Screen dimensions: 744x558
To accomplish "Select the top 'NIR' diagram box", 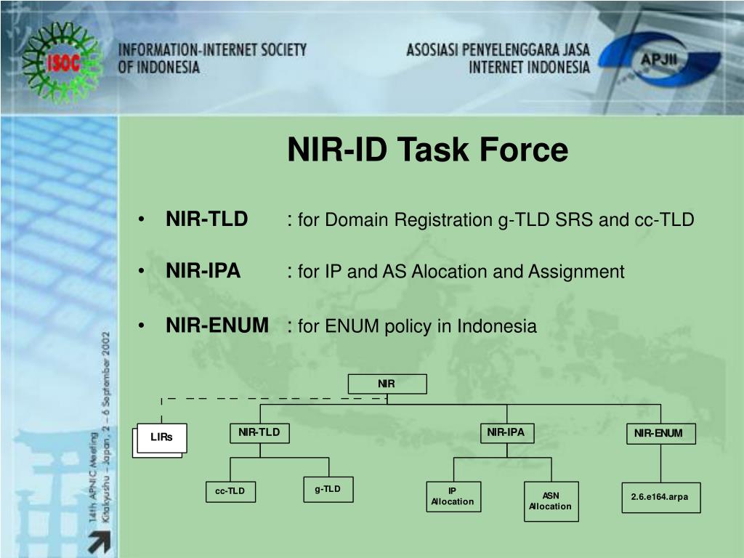I will coord(387,384).
